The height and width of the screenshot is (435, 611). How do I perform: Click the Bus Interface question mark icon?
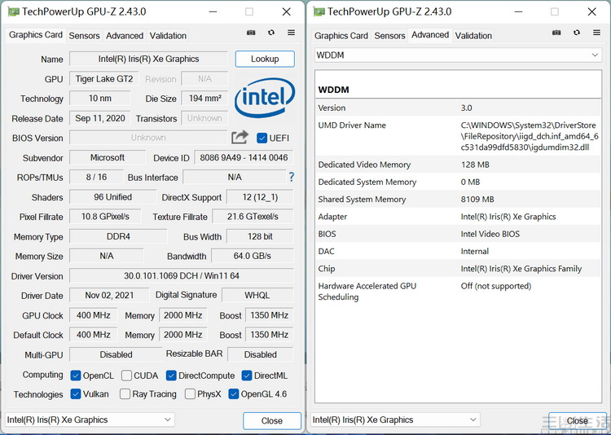tap(291, 177)
